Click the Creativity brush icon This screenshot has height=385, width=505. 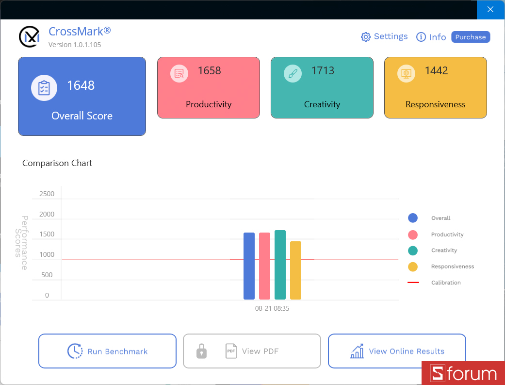pyautogui.click(x=293, y=73)
